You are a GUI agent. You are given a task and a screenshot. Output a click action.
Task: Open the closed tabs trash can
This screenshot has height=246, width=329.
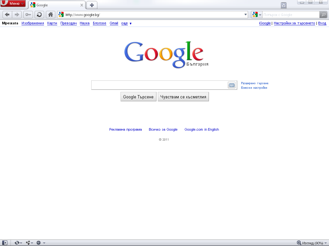click(x=284, y=5)
